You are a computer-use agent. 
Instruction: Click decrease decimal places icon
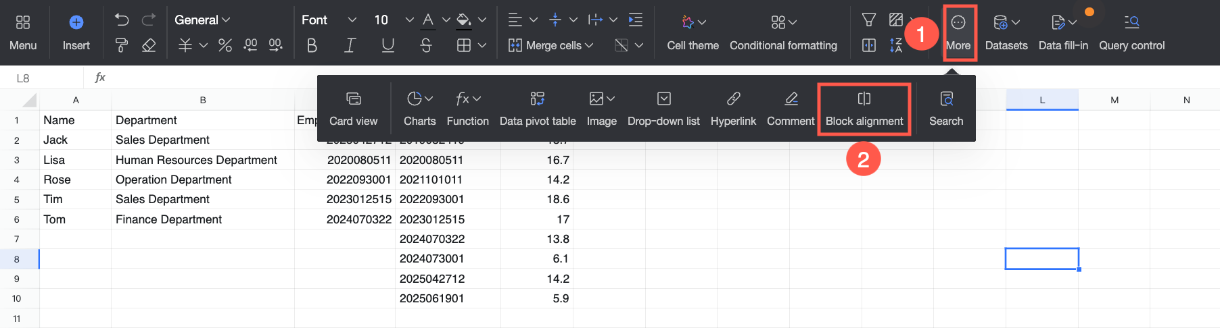click(x=250, y=45)
